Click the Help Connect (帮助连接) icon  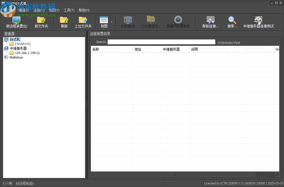211,20
